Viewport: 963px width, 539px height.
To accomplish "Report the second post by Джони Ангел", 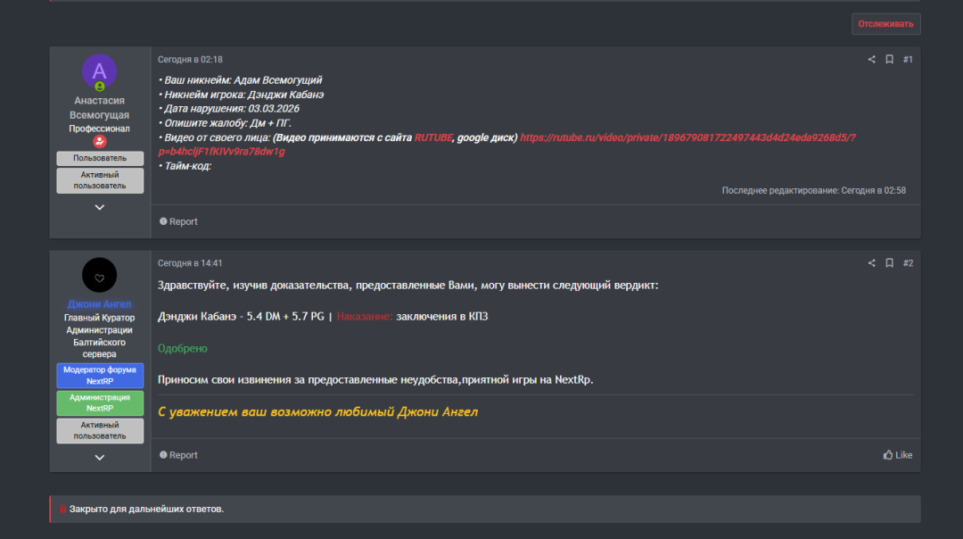I will click(178, 455).
